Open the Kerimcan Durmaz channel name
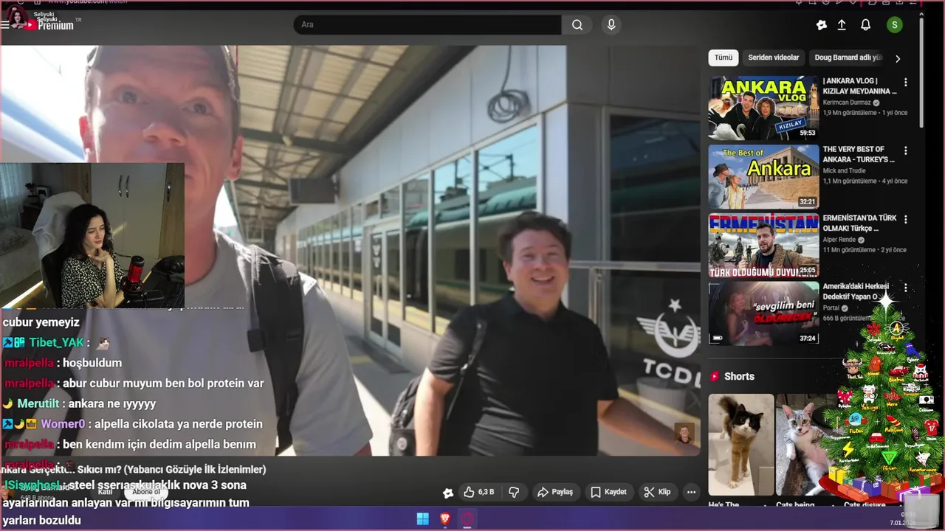Image resolution: width=945 pixels, height=531 pixels. (847, 103)
